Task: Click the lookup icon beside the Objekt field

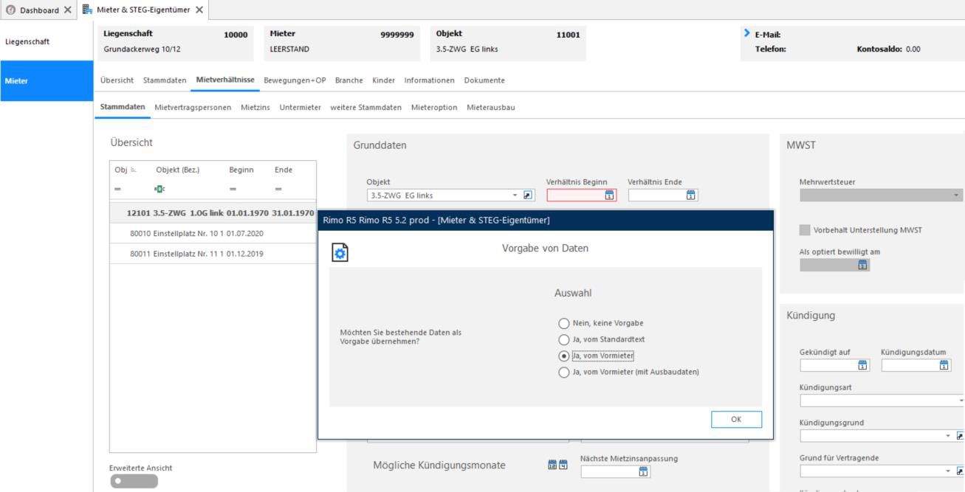Action: click(x=527, y=195)
